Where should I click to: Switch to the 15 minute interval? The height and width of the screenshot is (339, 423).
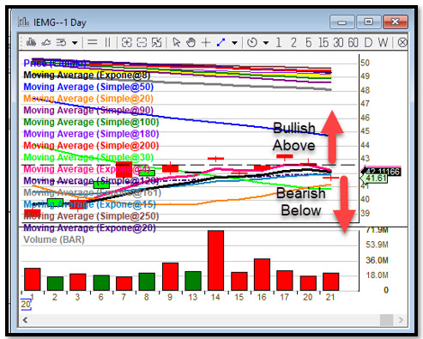[323, 43]
